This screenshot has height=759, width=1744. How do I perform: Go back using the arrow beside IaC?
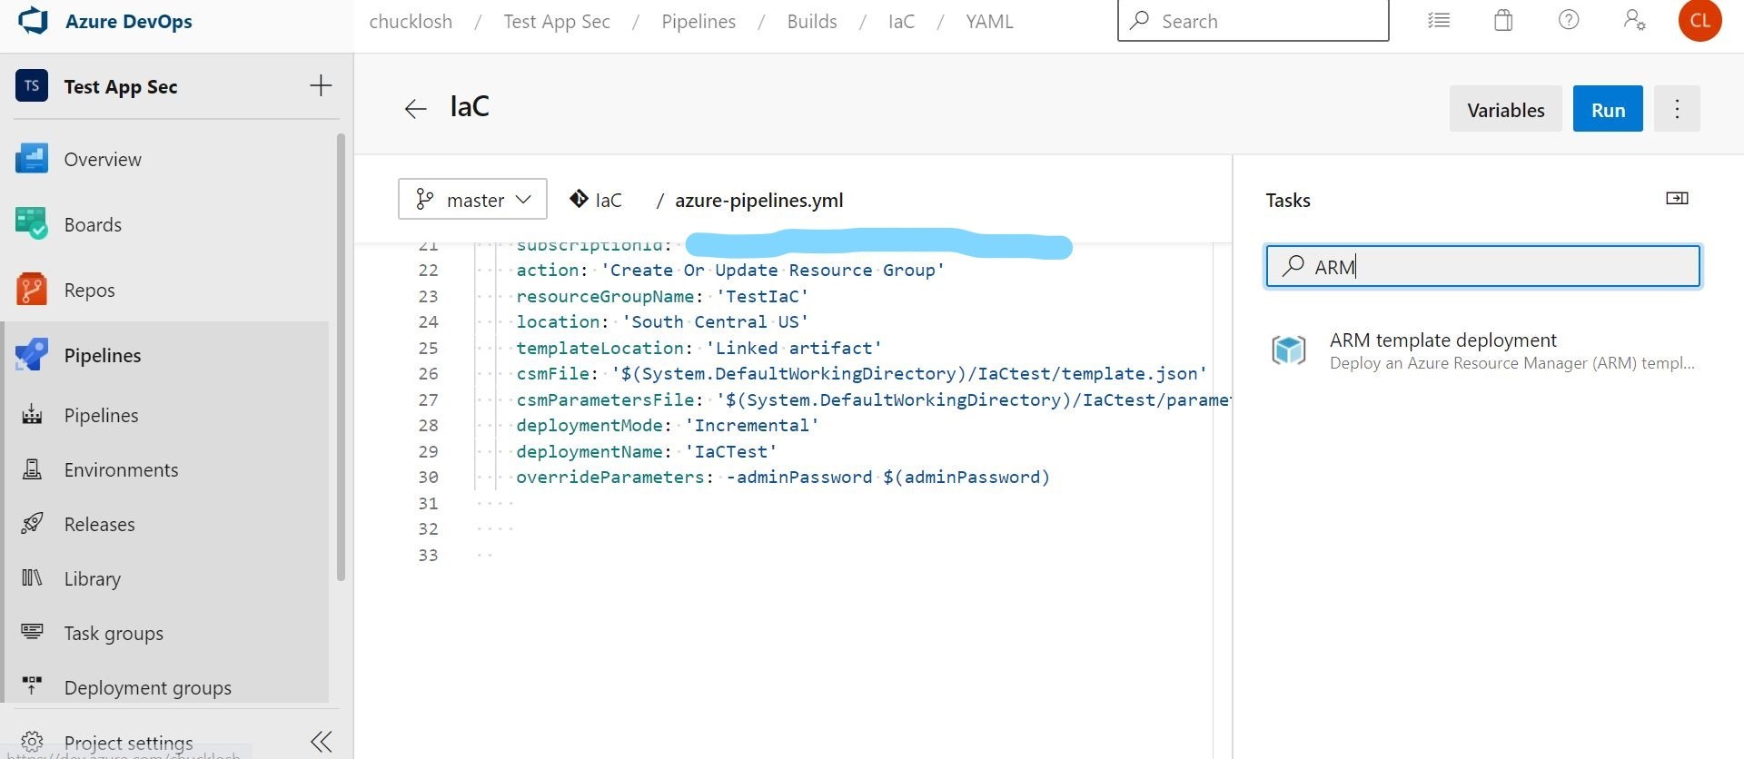(415, 109)
